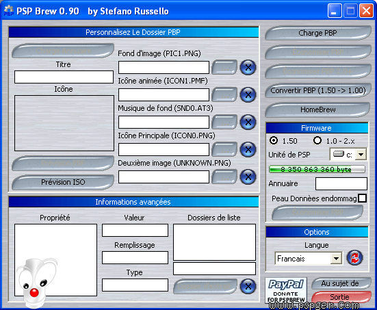Apply language with the red refresh icon
This screenshot has width=377, height=310.
click(x=354, y=258)
